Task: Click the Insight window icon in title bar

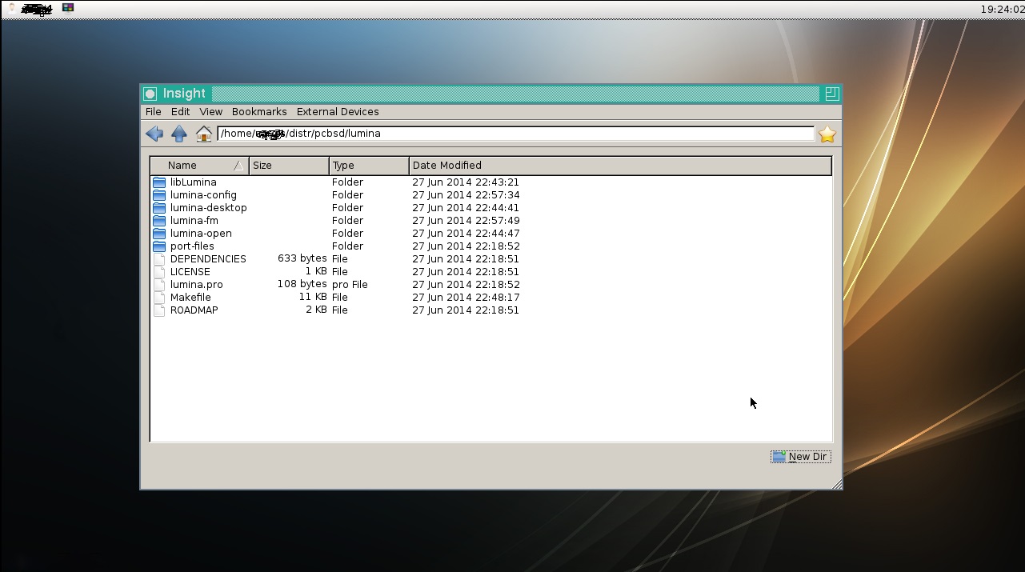Action: click(x=150, y=94)
